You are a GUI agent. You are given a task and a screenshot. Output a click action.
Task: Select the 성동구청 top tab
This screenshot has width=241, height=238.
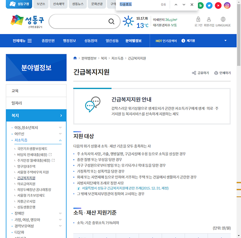pyautogui.click(x=19, y=4)
